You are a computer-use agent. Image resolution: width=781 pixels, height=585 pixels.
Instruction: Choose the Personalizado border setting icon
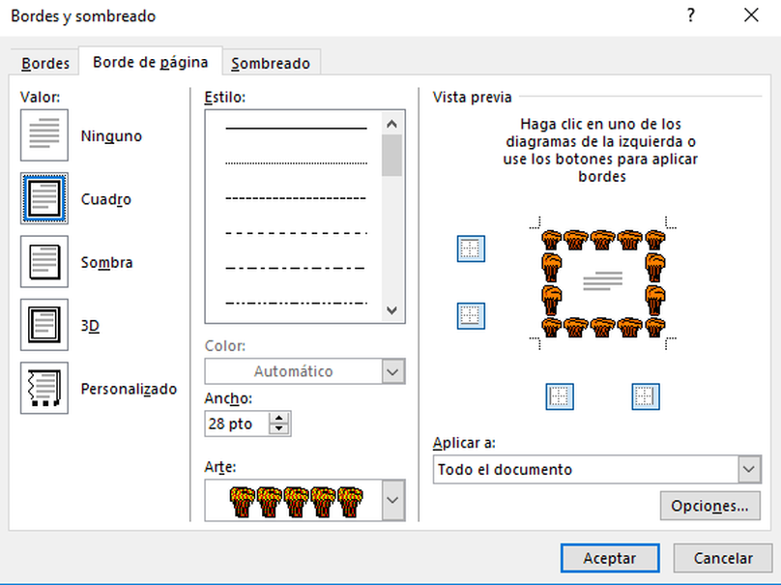coord(44,389)
